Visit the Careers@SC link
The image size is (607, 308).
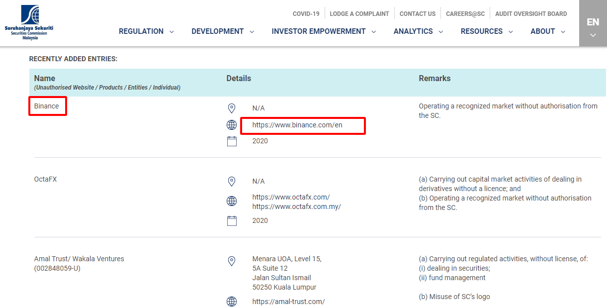pyautogui.click(x=465, y=14)
